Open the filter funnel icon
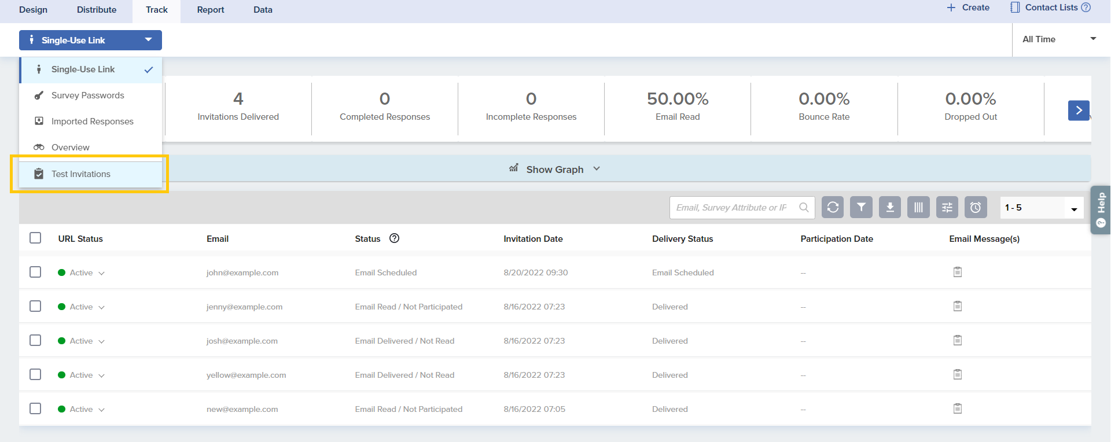The width and height of the screenshot is (1111, 442). (861, 207)
